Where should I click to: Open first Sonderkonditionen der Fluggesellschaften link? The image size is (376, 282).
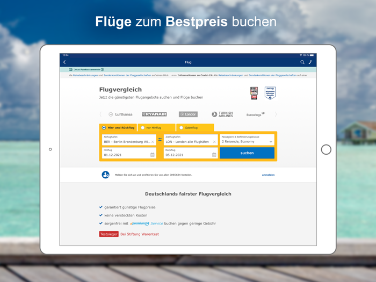click(127, 75)
